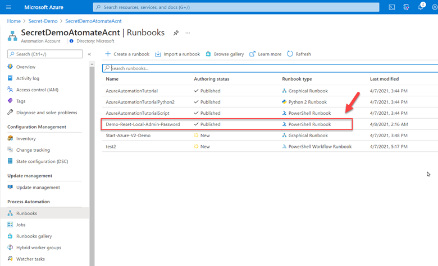Click the directory and subscription filter icon
This screenshot has width=438, height=266.
click(406, 7)
